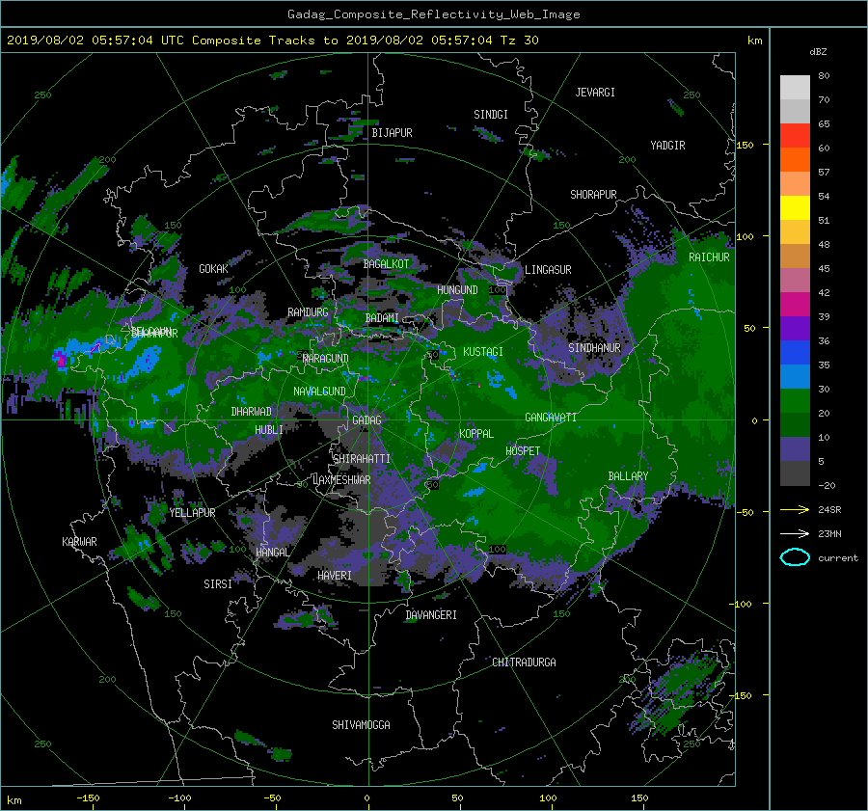
Task: Click the NAVALGUND city label
Action: click(x=319, y=392)
